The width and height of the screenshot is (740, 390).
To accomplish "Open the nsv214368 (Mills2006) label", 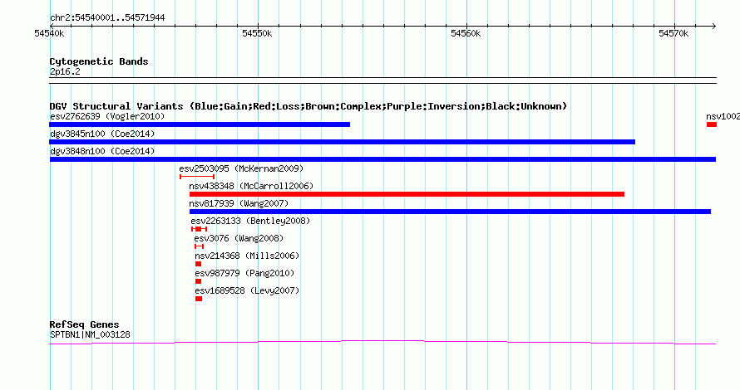I will pos(247,256).
